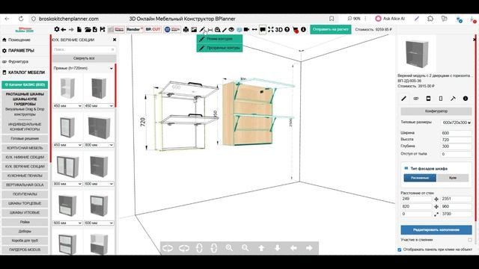The image size is (479, 269).
Task: Select the green Каталог БАЗИС tab
Action: pyautogui.click(x=25, y=84)
